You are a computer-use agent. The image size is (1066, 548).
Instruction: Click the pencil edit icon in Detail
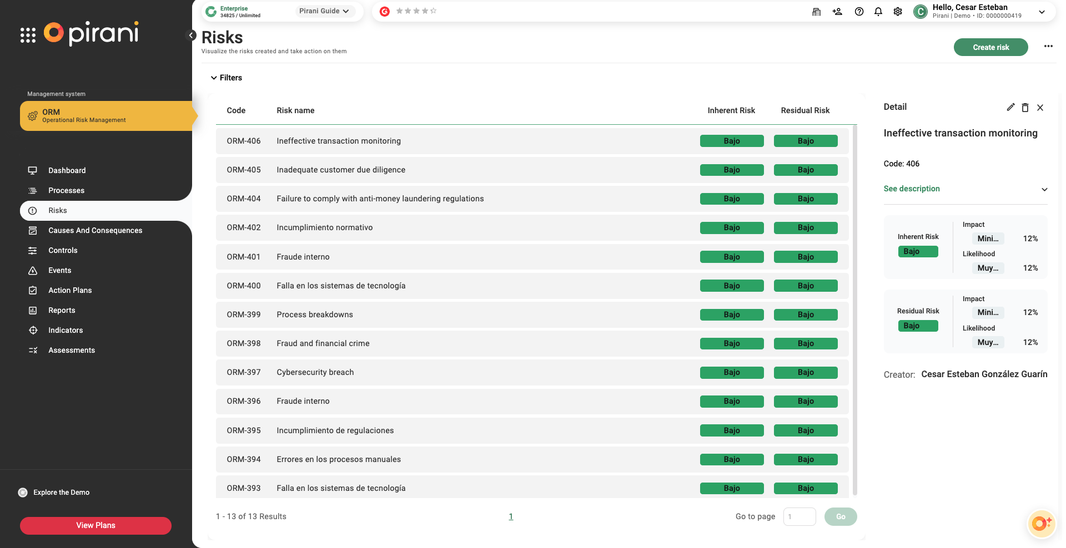coord(1010,108)
